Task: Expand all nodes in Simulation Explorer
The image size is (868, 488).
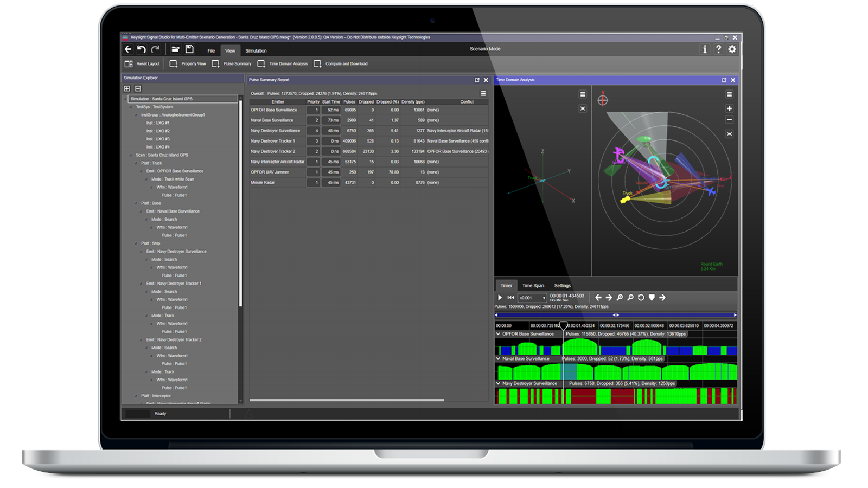Action: (x=127, y=88)
